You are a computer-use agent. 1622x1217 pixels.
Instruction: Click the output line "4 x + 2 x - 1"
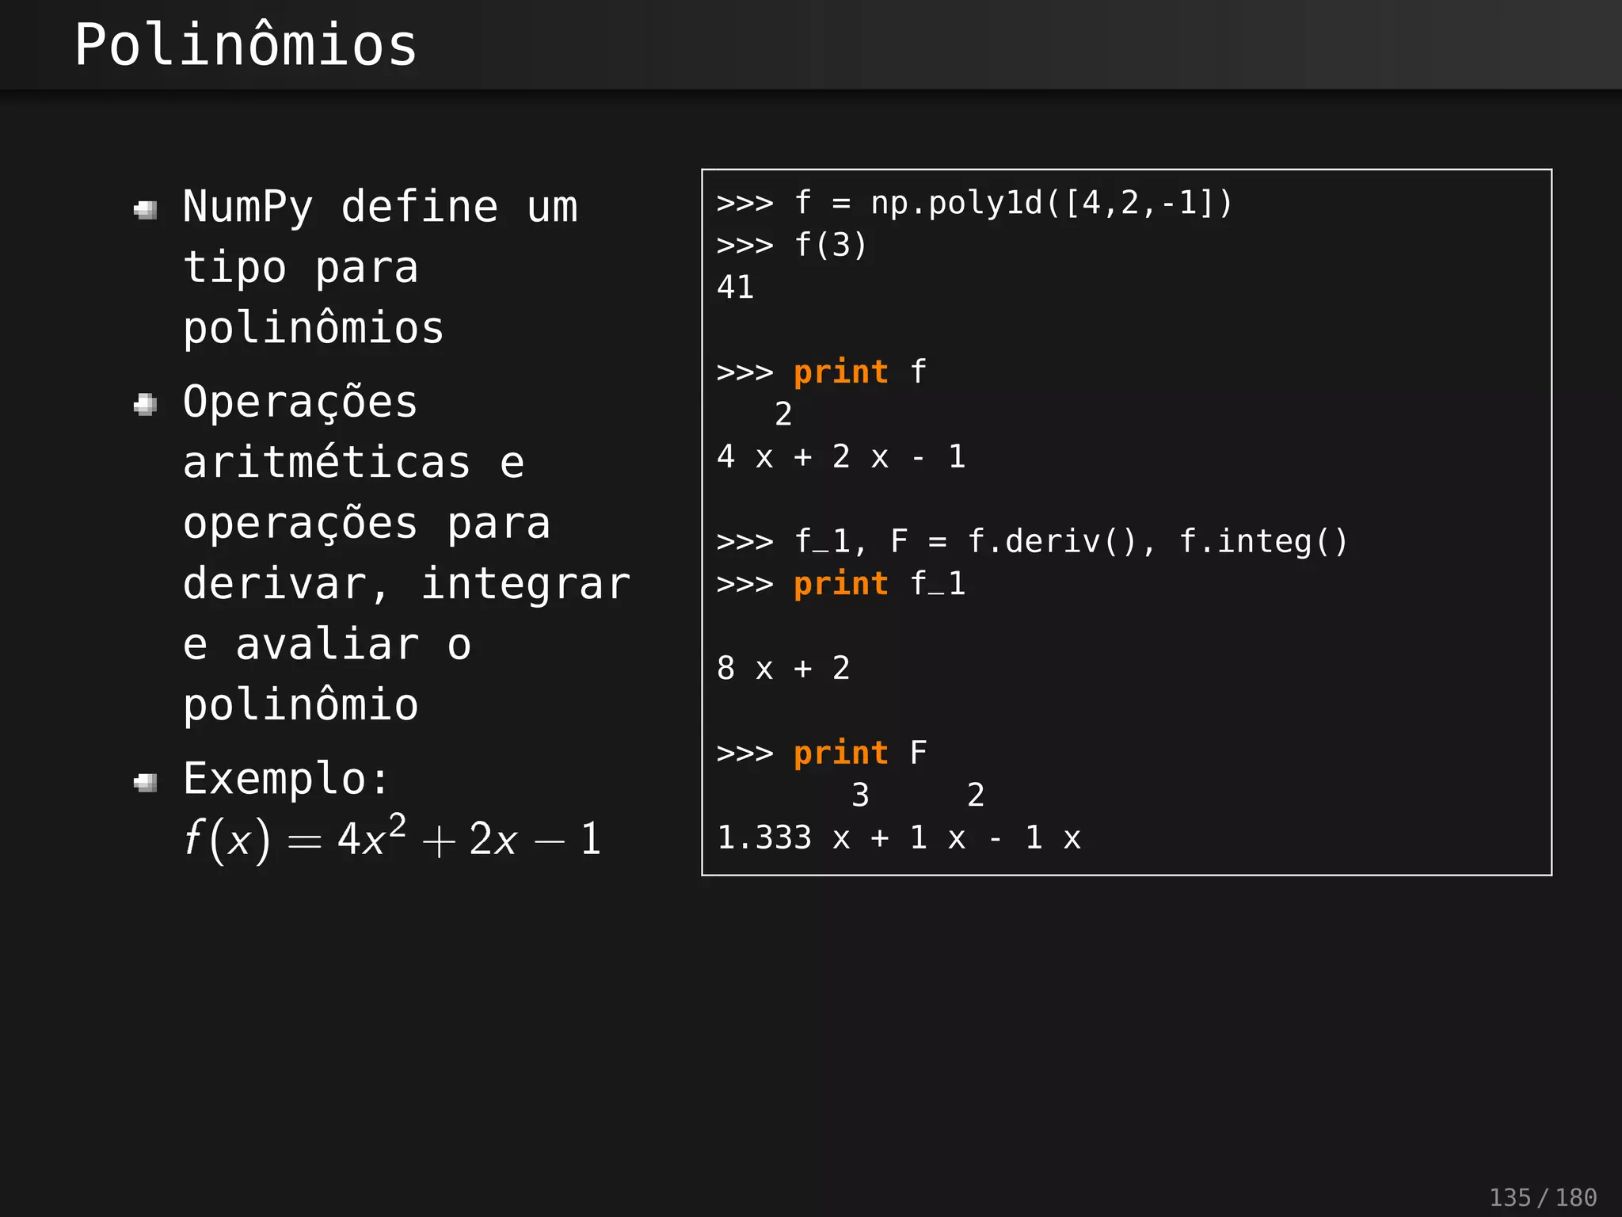tap(841, 457)
